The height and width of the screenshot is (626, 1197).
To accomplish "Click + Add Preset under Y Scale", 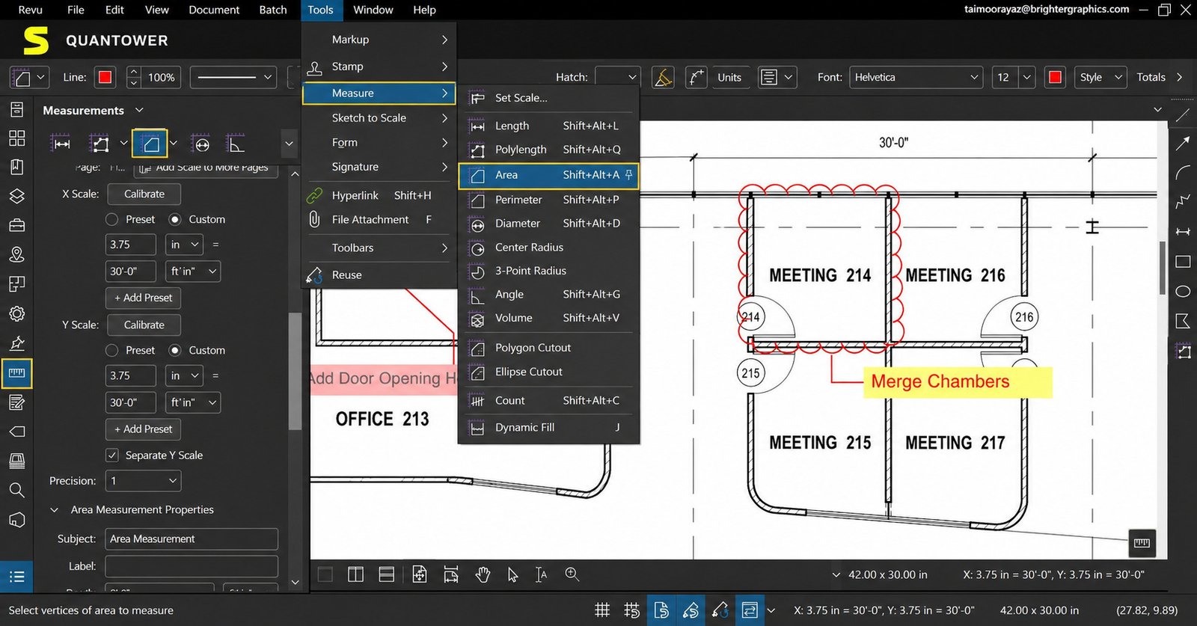I will point(143,429).
